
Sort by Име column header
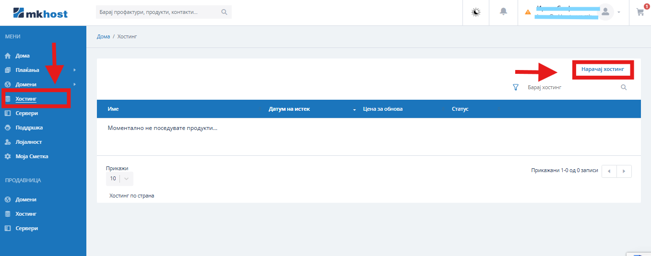[113, 109]
